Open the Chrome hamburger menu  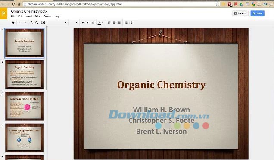point(271,4)
